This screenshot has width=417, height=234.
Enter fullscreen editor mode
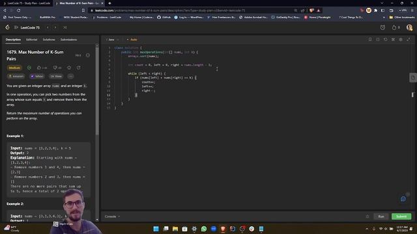click(409, 40)
